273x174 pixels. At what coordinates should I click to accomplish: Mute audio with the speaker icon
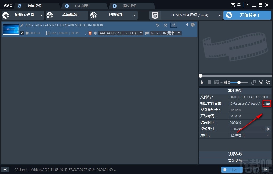pyautogui.click(x=226, y=83)
